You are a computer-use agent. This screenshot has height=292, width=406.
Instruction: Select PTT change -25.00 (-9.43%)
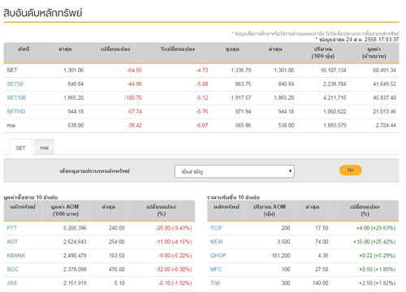[x=174, y=228]
